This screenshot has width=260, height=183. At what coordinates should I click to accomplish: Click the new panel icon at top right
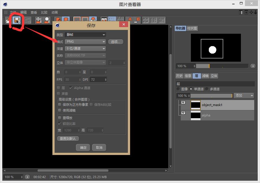pos(241,12)
